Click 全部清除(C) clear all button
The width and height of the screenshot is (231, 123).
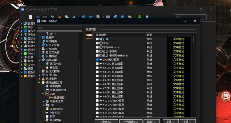click(131, 121)
